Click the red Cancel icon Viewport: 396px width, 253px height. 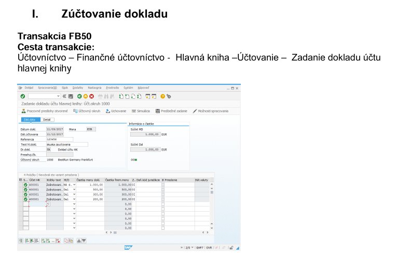pos(91,96)
